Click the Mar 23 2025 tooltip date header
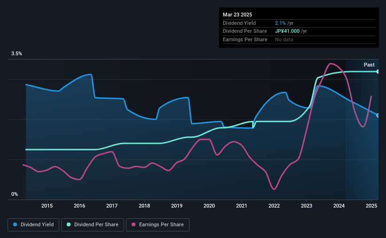This screenshot has width=386, height=238. [x=237, y=15]
